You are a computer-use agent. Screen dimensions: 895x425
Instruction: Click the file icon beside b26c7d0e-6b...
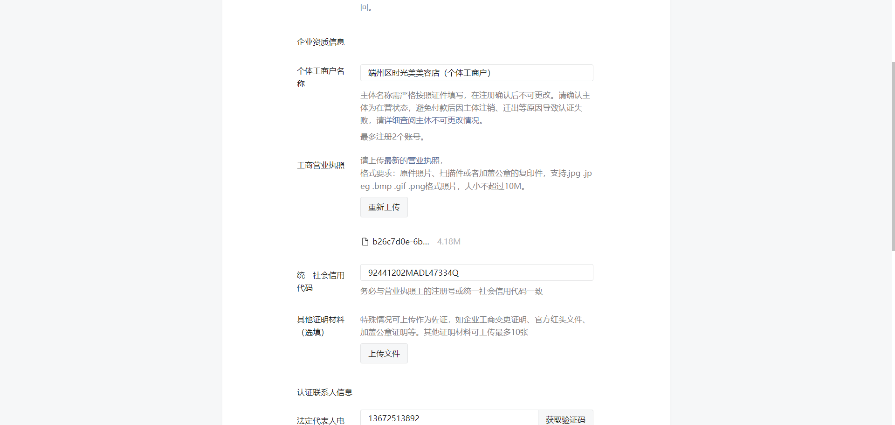pyautogui.click(x=365, y=242)
